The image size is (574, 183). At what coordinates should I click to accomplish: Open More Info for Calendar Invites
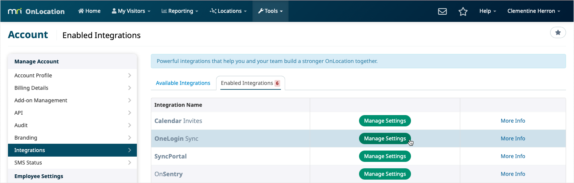pos(513,121)
